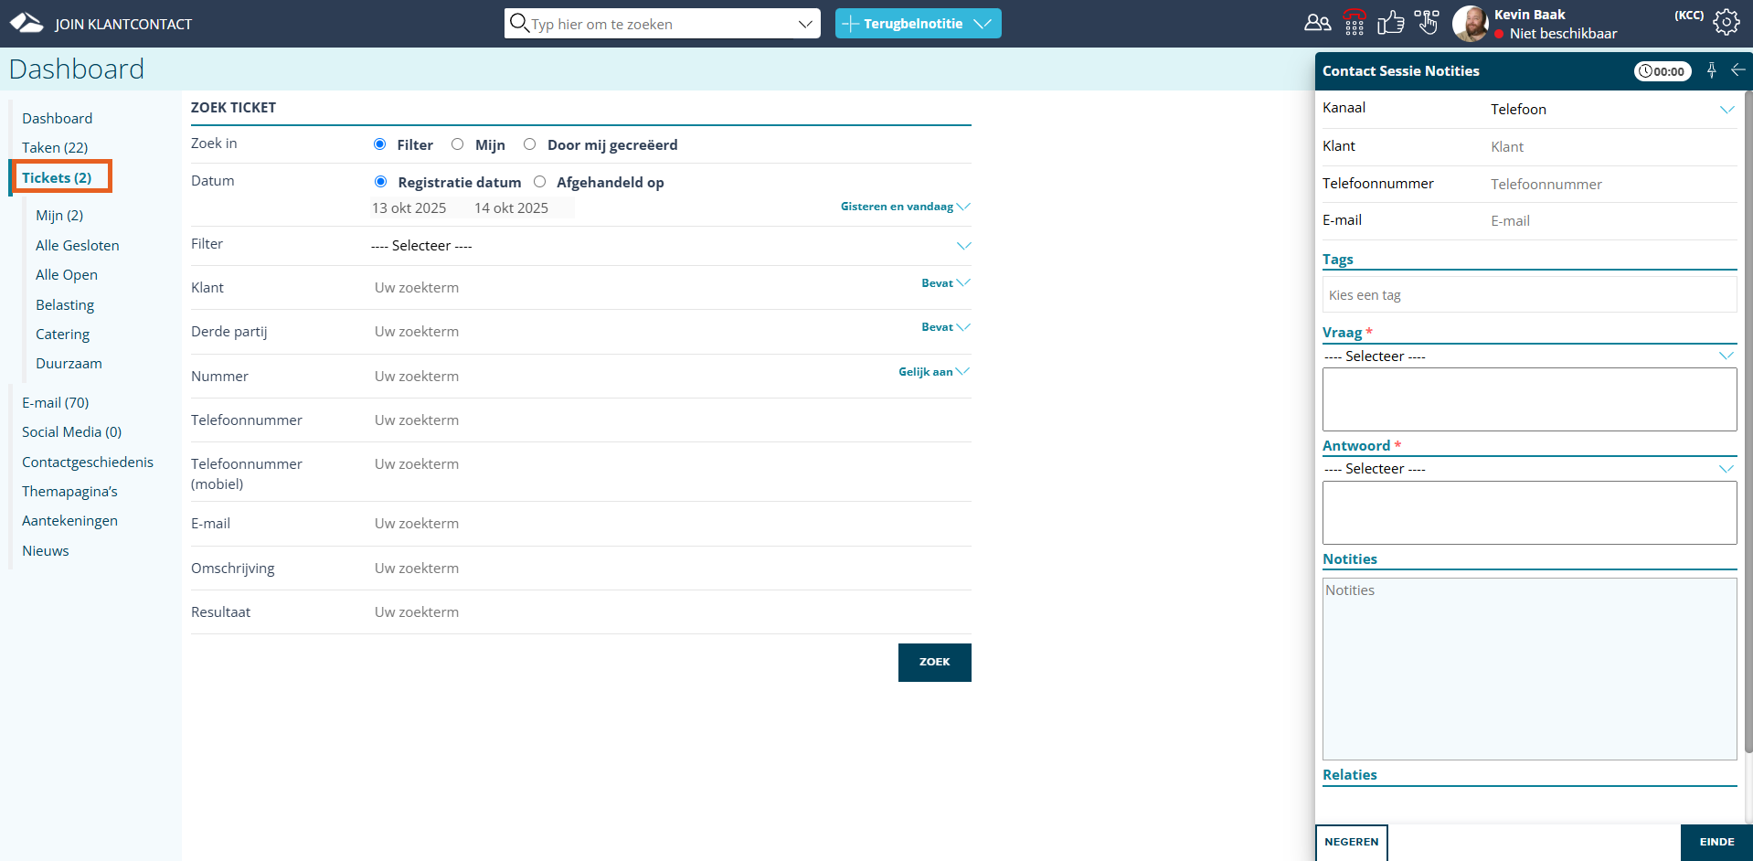The width and height of the screenshot is (1753, 861).
Task: Click the session timer showing 00:00
Action: tap(1663, 70)
